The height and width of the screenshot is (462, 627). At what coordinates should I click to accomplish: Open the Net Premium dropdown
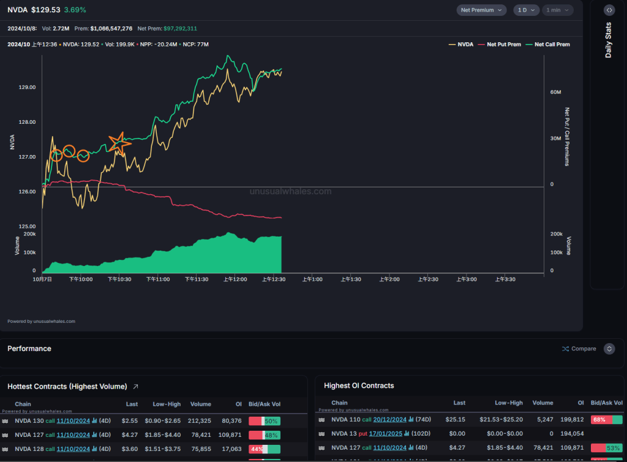(481, 10)
